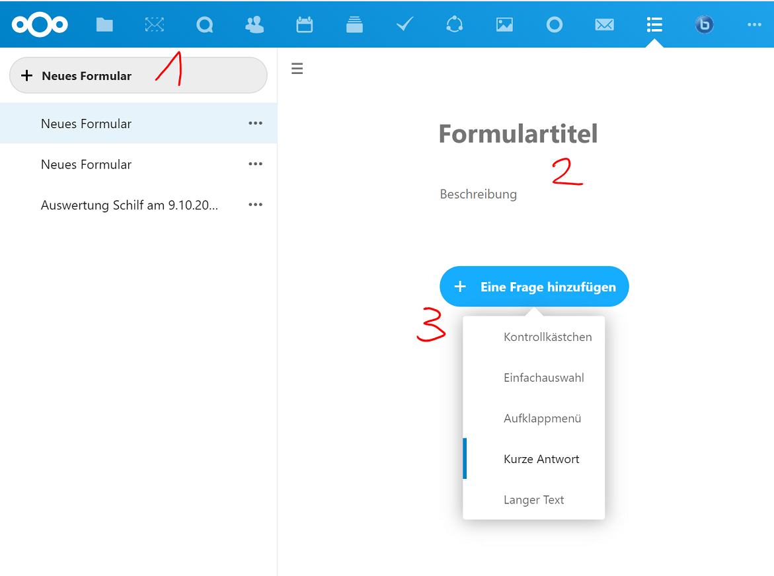Open the BigBlueButton app icon
Viewport: 774px width, 576px height.
click(704, 25)
